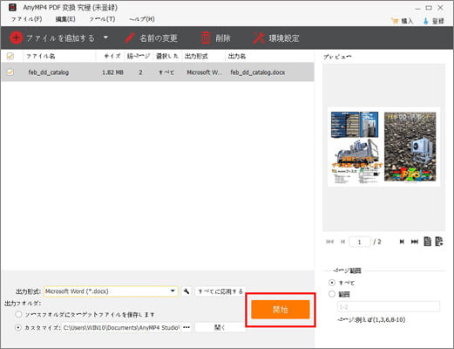
Task: Go to next page in preview
Action: click(x=402, y=242)
